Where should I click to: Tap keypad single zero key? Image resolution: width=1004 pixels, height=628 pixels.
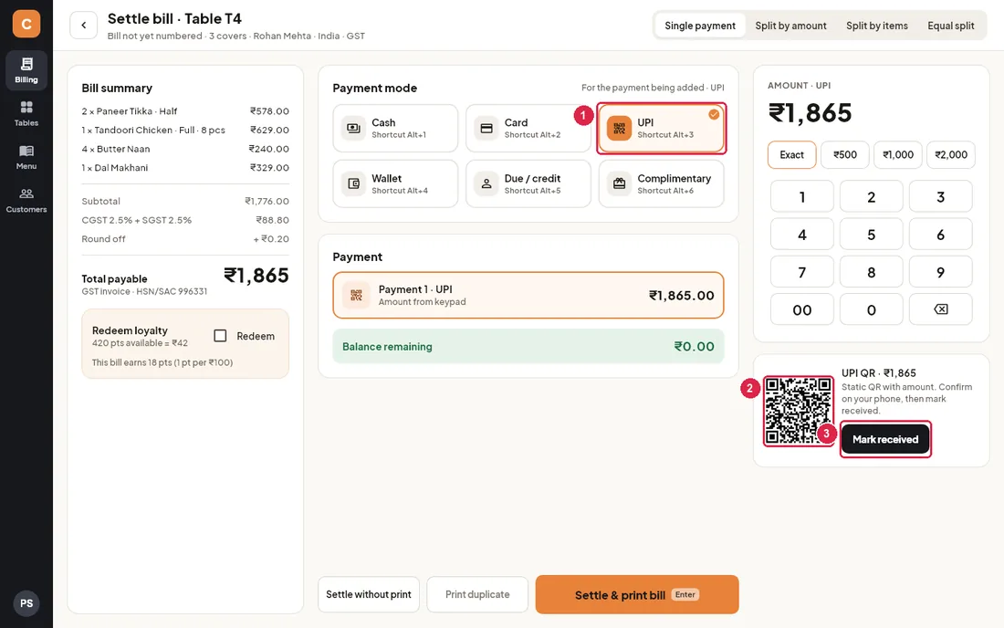pos(871,309)
